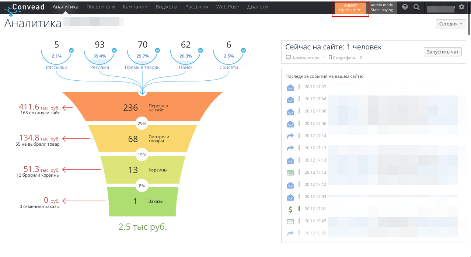Open the Аналитика tab
Image resolution: width=471 pixels, height=257 pixels.
click(x=66, y=7)
